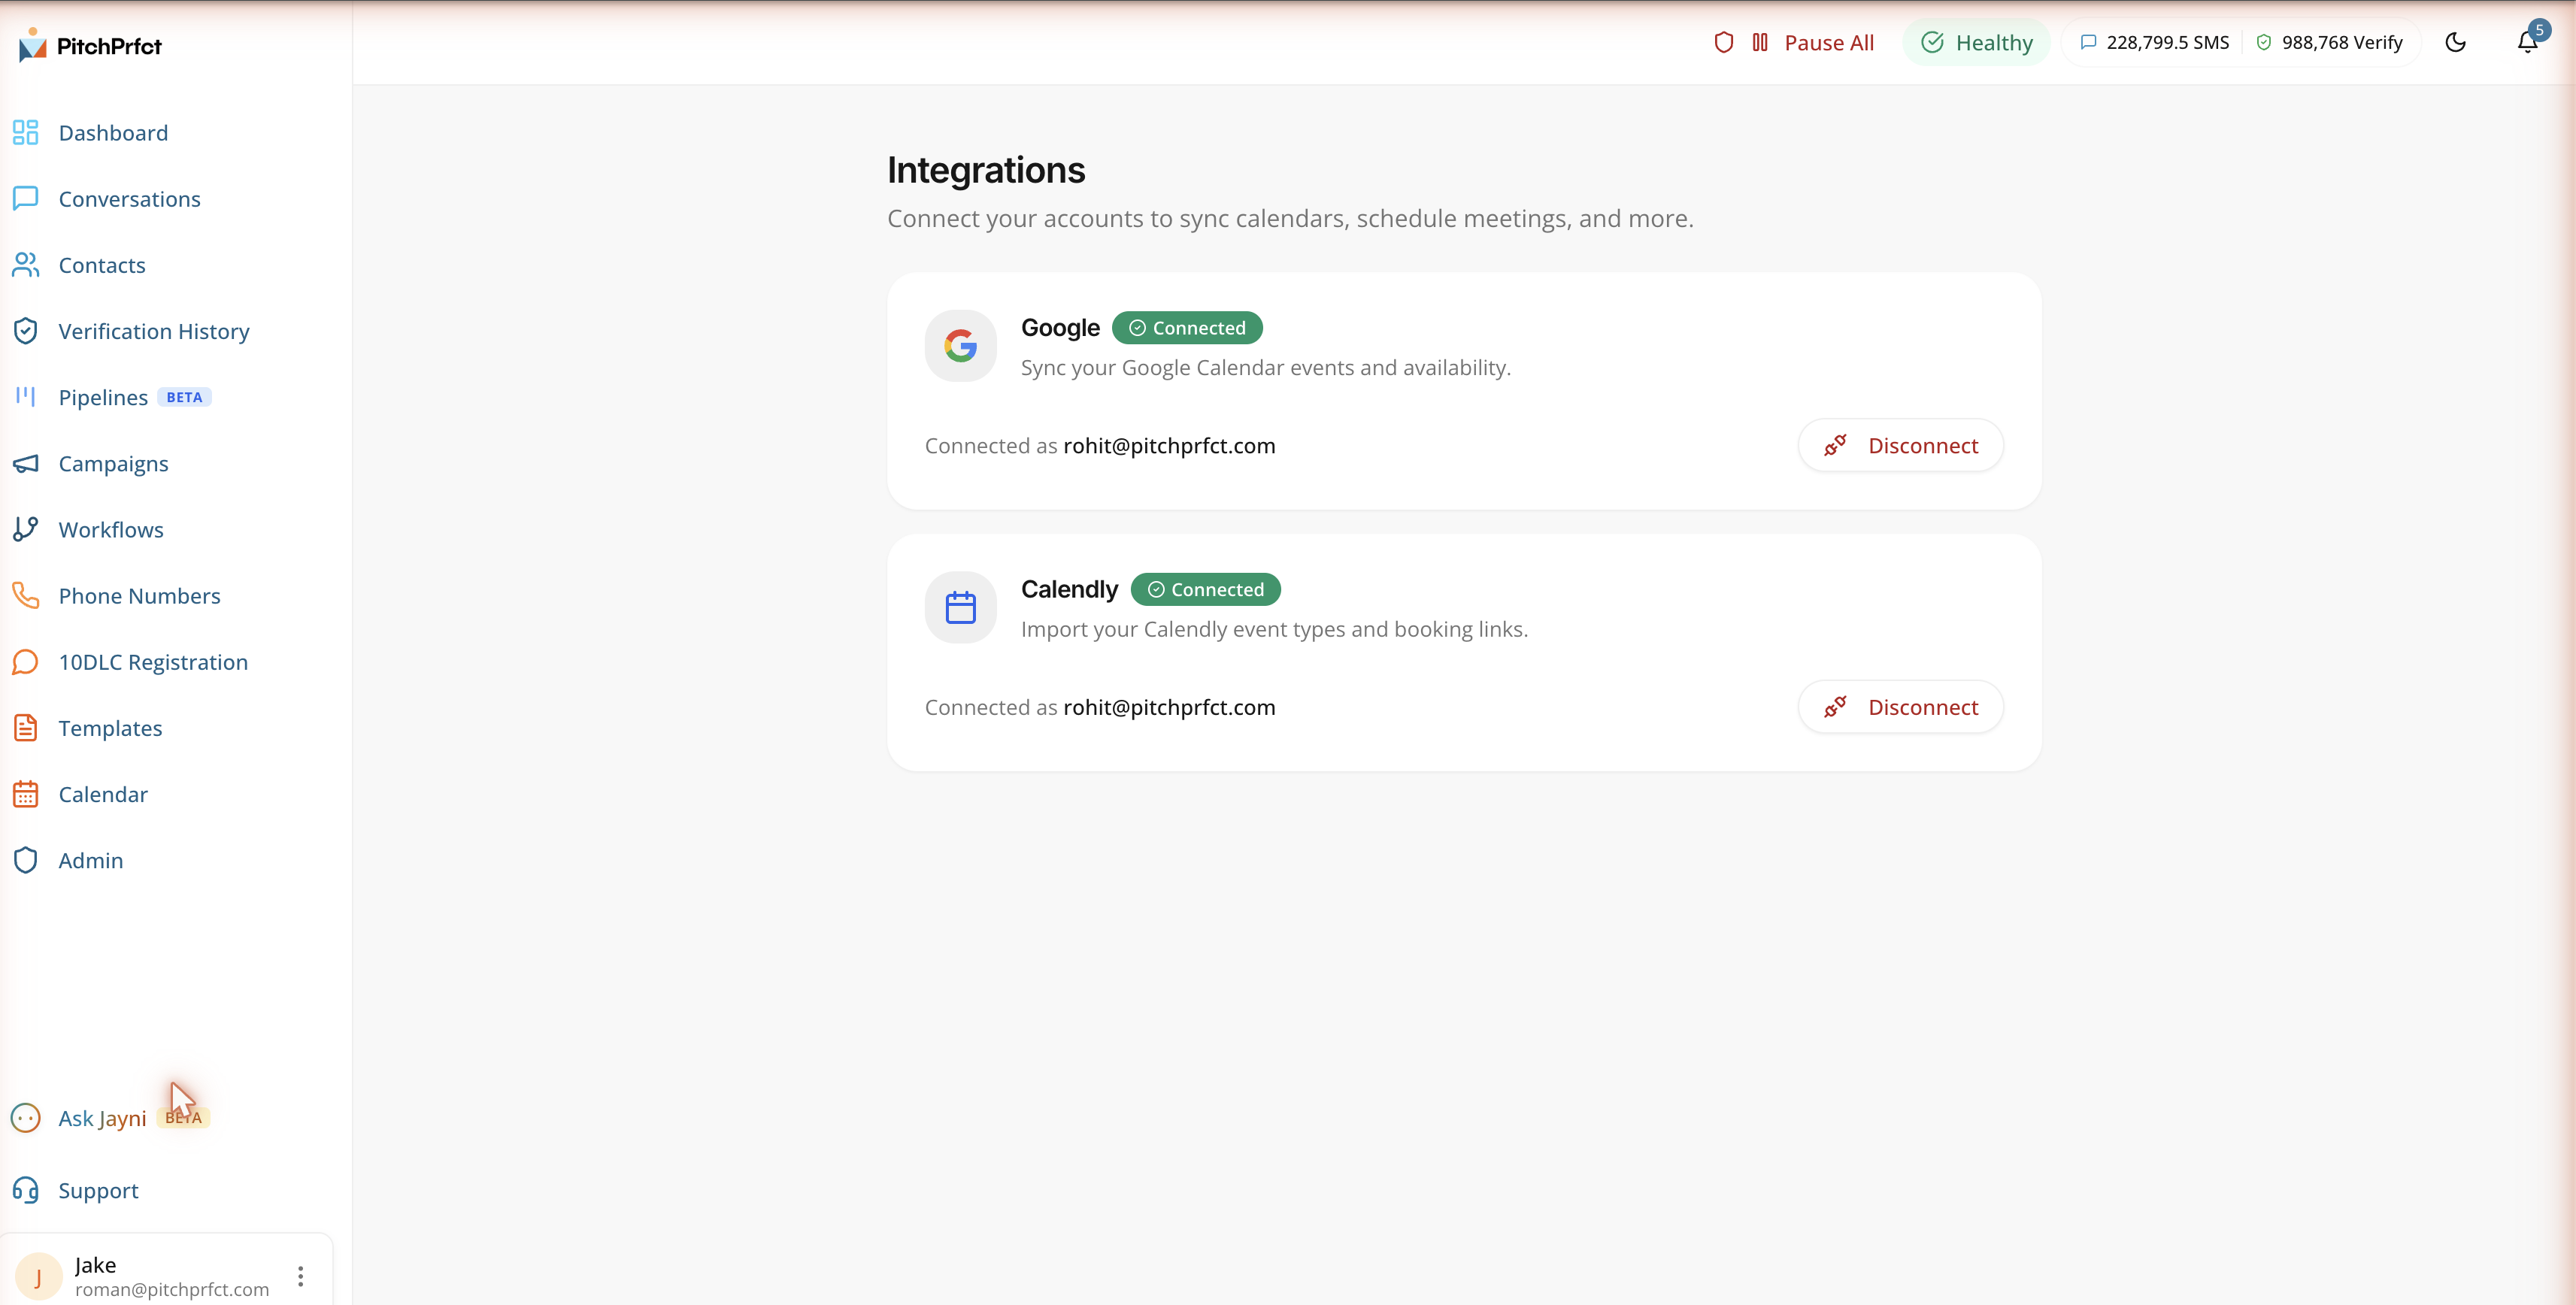This screenshot has height=1305, width=2576.
Task: Click Calendly's connected email rohit@pitchprfct.com
Action: pyautogui.click(x=1169, y=707)
